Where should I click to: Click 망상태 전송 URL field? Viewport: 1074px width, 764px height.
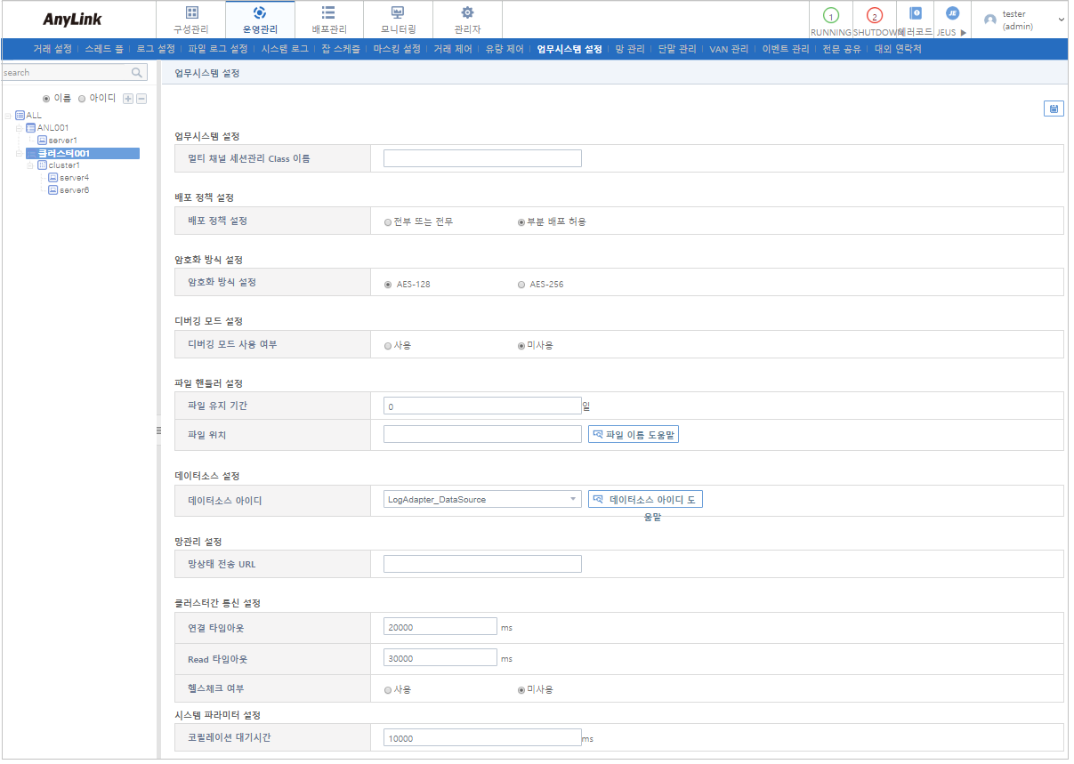point(482,564)
